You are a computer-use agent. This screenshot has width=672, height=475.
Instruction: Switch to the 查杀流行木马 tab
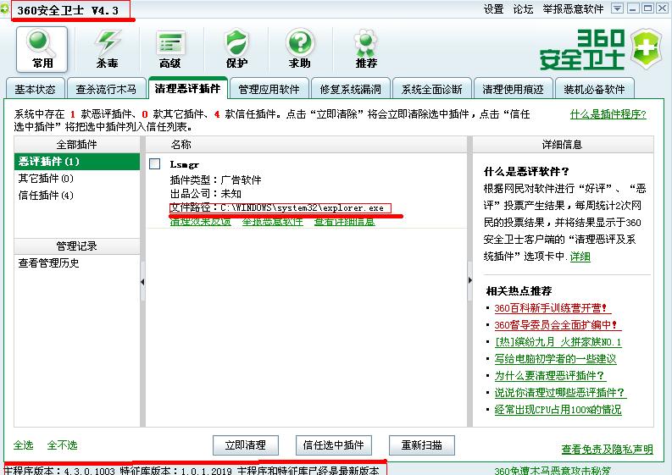tap(106, 90)
